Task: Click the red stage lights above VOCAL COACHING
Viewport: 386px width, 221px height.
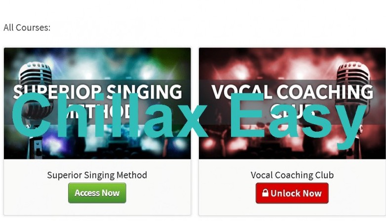Action: pyautogui.click(x=271, y=65)
